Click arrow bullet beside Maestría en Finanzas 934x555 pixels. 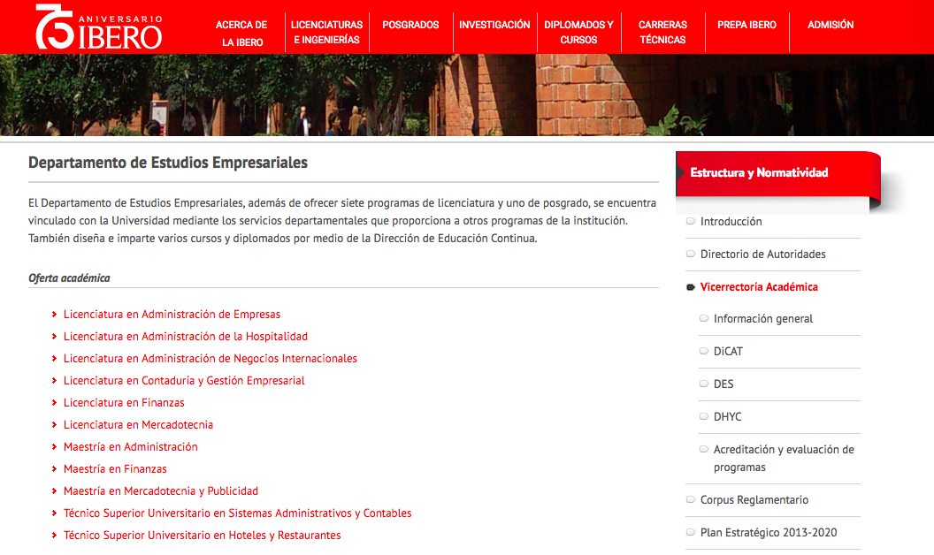tap(54, 468)
